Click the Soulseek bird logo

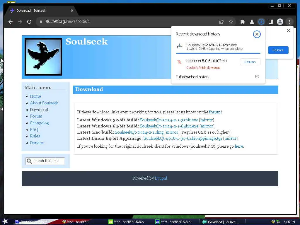click(43, 57)
